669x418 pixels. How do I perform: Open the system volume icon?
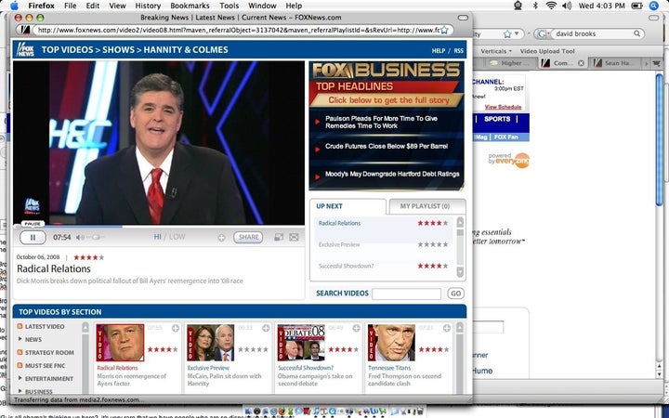click(567, 6)
